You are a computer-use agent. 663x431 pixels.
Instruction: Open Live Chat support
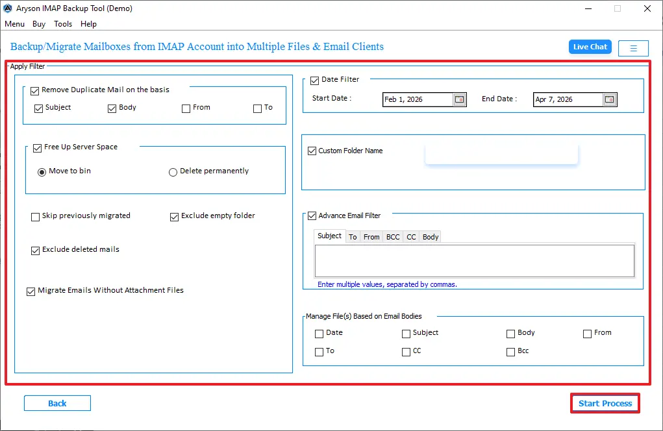[x=590, y=47]
